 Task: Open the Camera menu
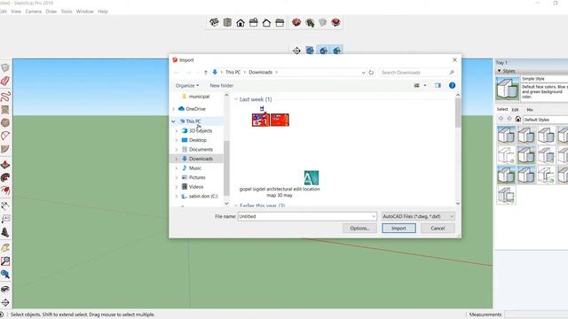(x=34, y=12)
